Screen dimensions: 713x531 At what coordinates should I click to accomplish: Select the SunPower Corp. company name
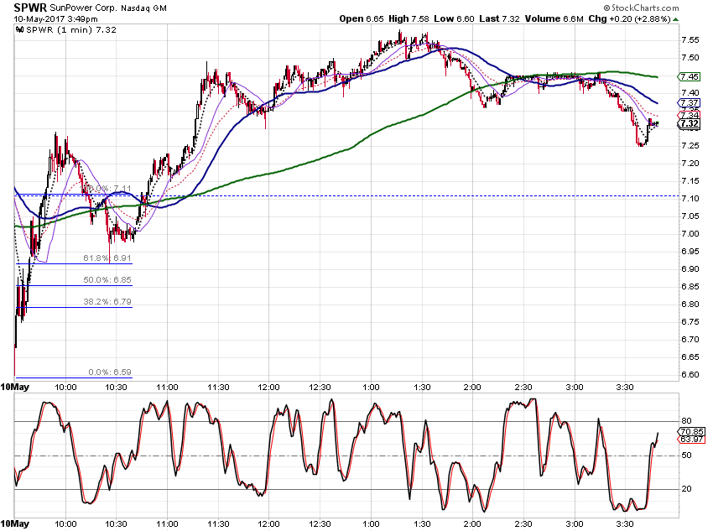(x=83, y=8)
